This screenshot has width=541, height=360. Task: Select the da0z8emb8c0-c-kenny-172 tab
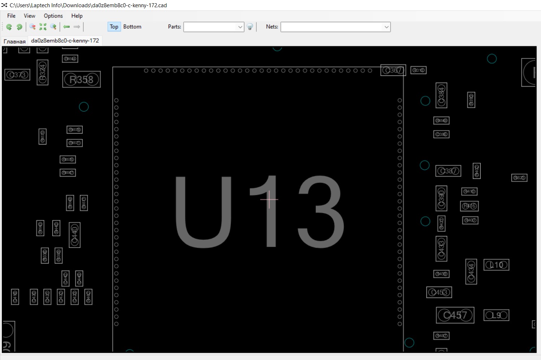coord(65,41)
